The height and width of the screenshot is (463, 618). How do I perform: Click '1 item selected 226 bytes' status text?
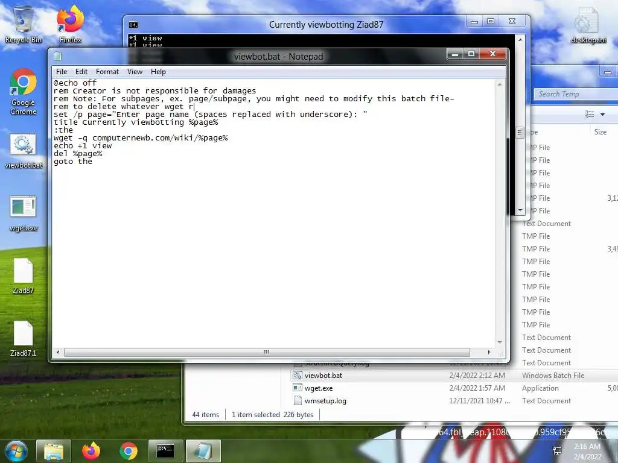click(272, 415)
